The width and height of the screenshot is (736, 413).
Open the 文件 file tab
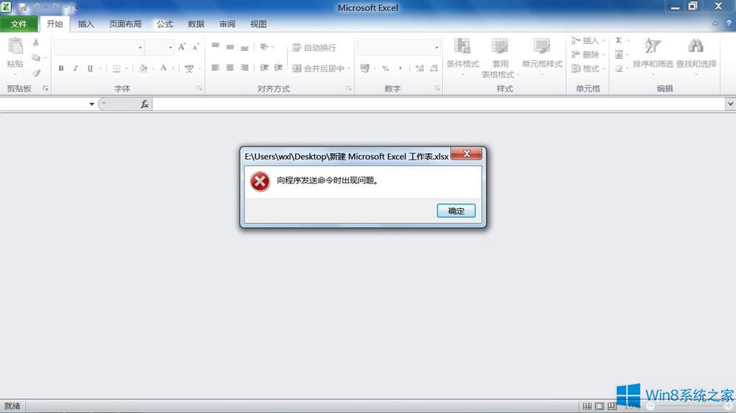coord(19,24)
